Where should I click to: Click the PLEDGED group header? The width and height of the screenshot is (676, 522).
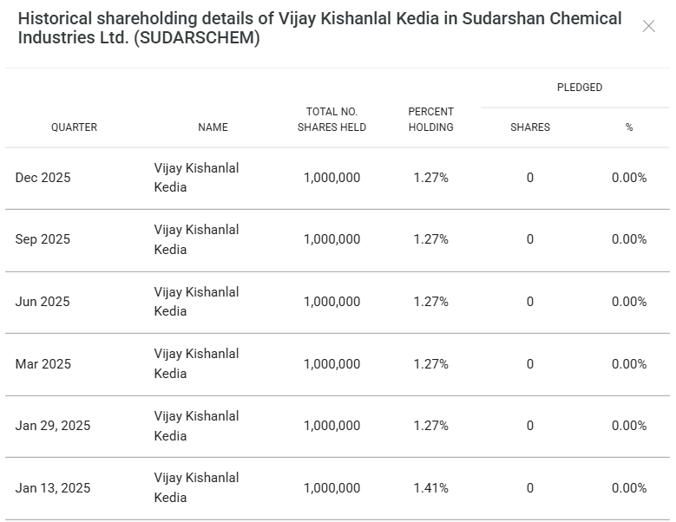pyautogui.click(x=579, y=88)
